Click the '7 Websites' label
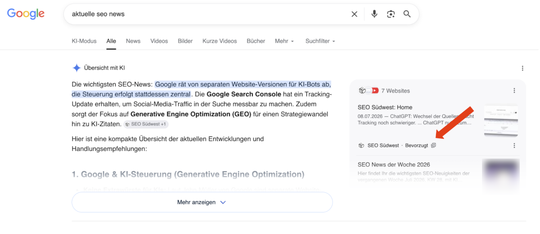This screenshot has height=234, width=540. 396,91
